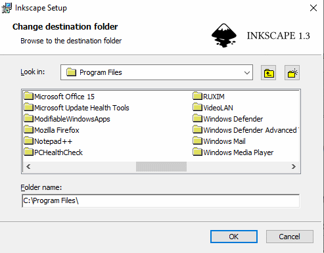Select the Microsoft Office 15 folder icon
The image size is (324, 253).
pos(28,96)
